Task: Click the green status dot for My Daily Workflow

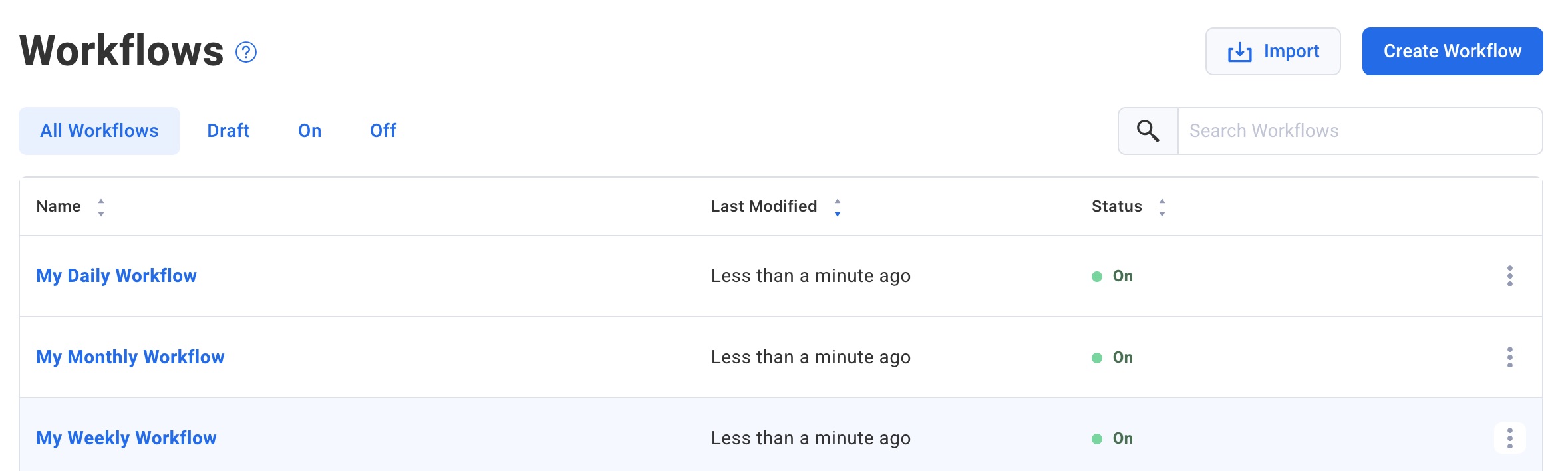Action: click(x=1097, y=276)
